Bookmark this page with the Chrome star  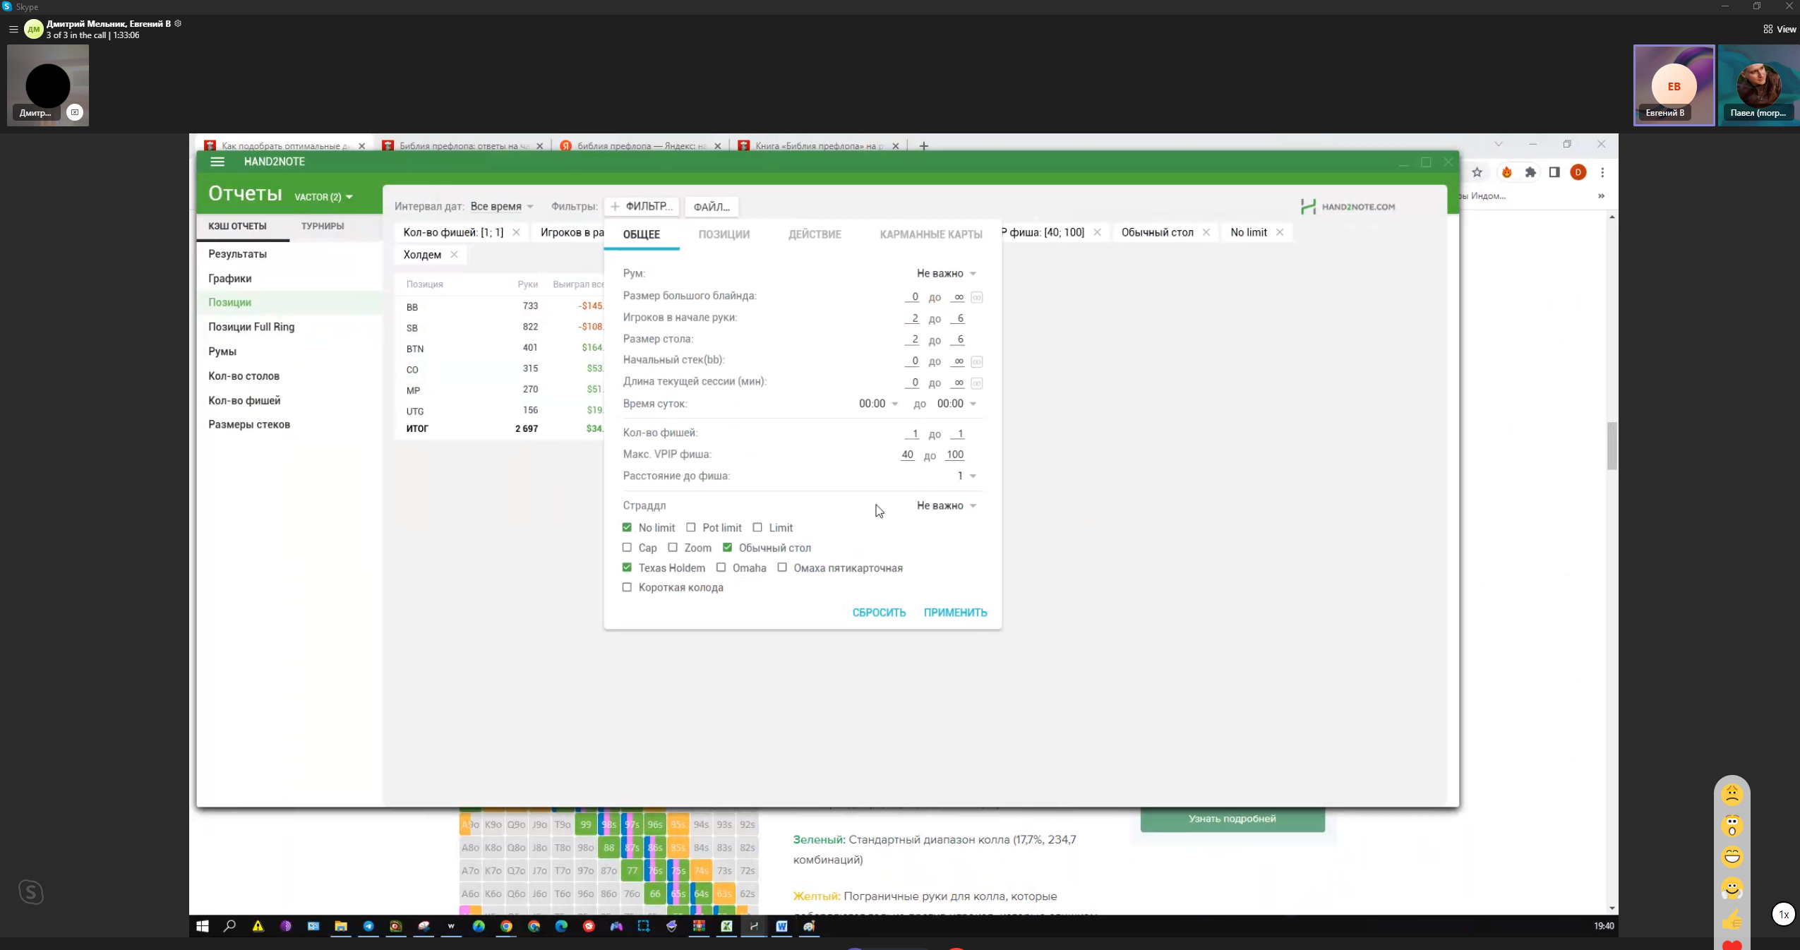(1477, 172)
